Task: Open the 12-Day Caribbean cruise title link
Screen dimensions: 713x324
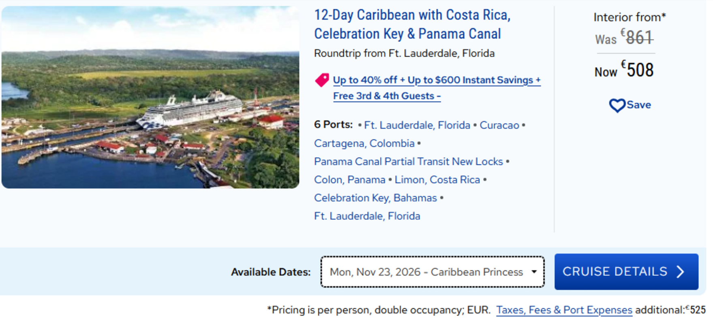Action: coord(412,24)
